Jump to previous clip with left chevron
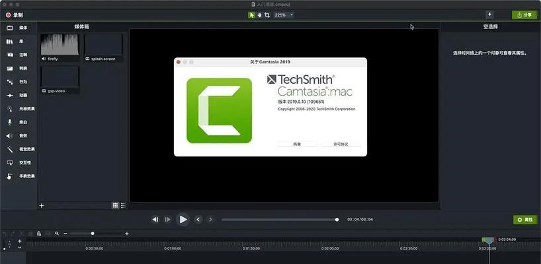 click(198, 219)
